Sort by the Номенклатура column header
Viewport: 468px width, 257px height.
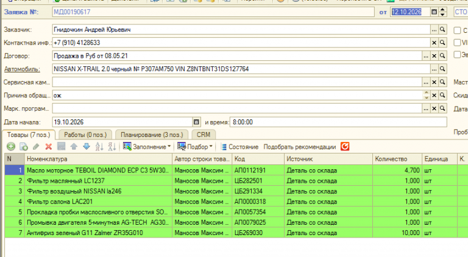tap(98, 159)
